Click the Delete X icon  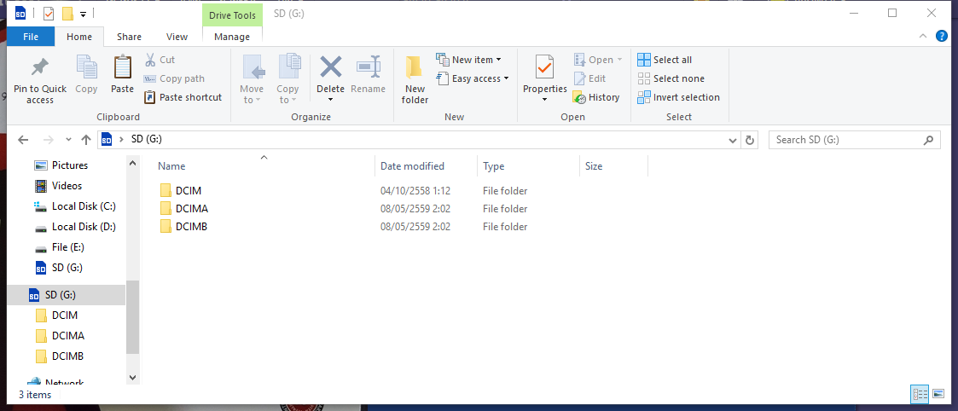[x=330, y=67]
